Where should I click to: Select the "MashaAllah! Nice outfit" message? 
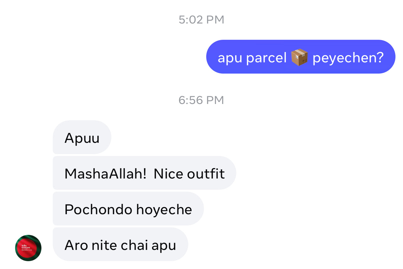144,173
